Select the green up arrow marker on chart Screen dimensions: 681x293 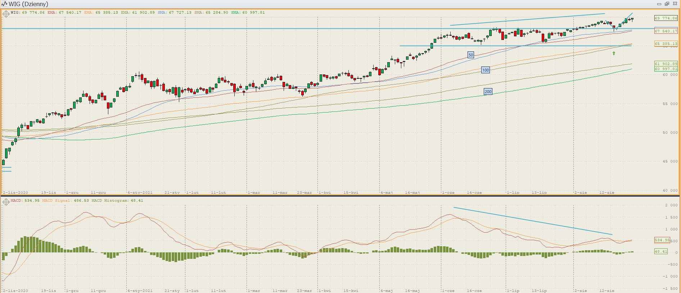(x=614, y=53)
